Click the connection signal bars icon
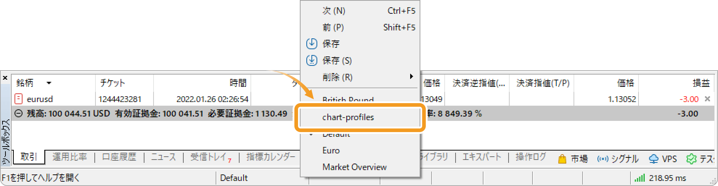Screen dimensions: 718x186 click(640, 178)
